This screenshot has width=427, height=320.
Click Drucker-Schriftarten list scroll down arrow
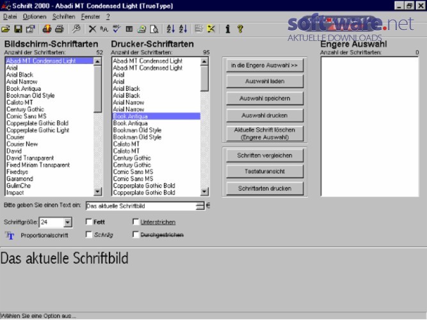point(204,192)
